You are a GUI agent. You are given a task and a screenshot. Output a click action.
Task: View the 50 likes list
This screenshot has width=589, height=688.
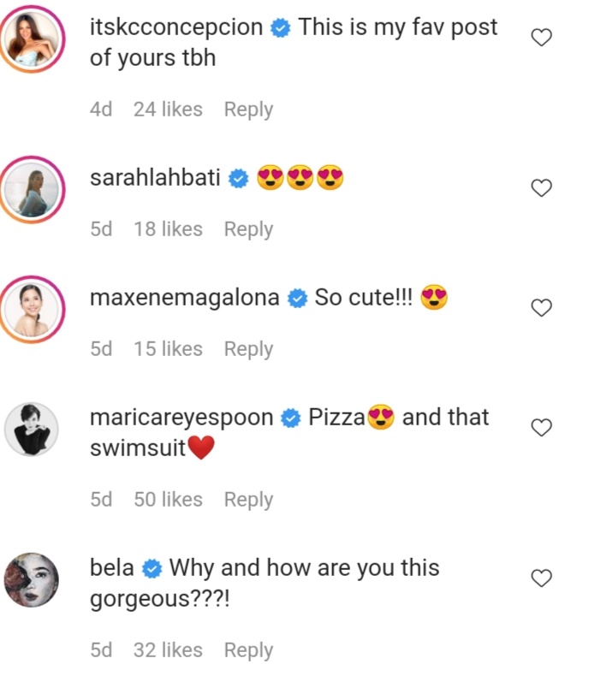pos(168,500)
